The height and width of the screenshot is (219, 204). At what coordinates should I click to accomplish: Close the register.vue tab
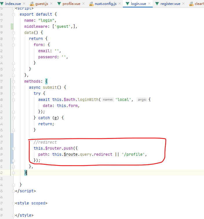tap(183, 4)
